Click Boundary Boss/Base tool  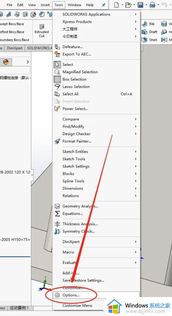[x=14, y=40]
